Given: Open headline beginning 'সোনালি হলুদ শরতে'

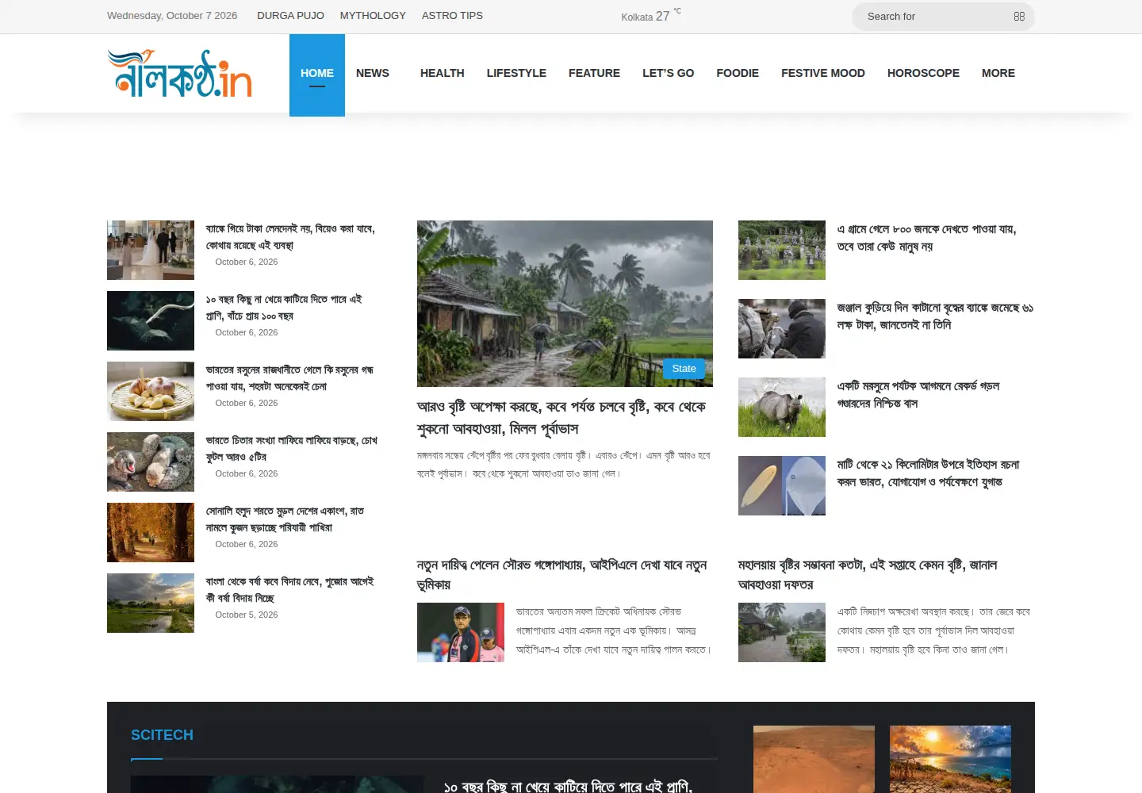Looking at the screenshot, I should [285, 519].
